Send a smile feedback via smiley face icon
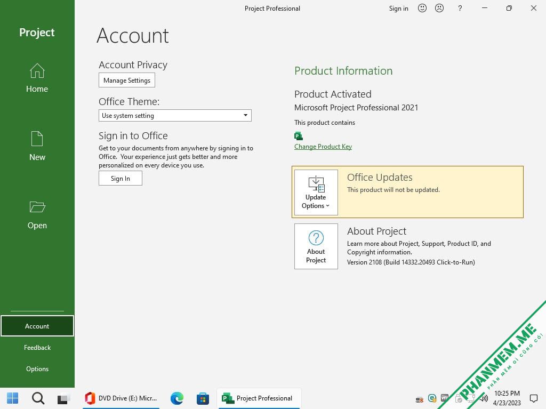The height and width of the screenshot is (409, 546). tap(422, 8)
